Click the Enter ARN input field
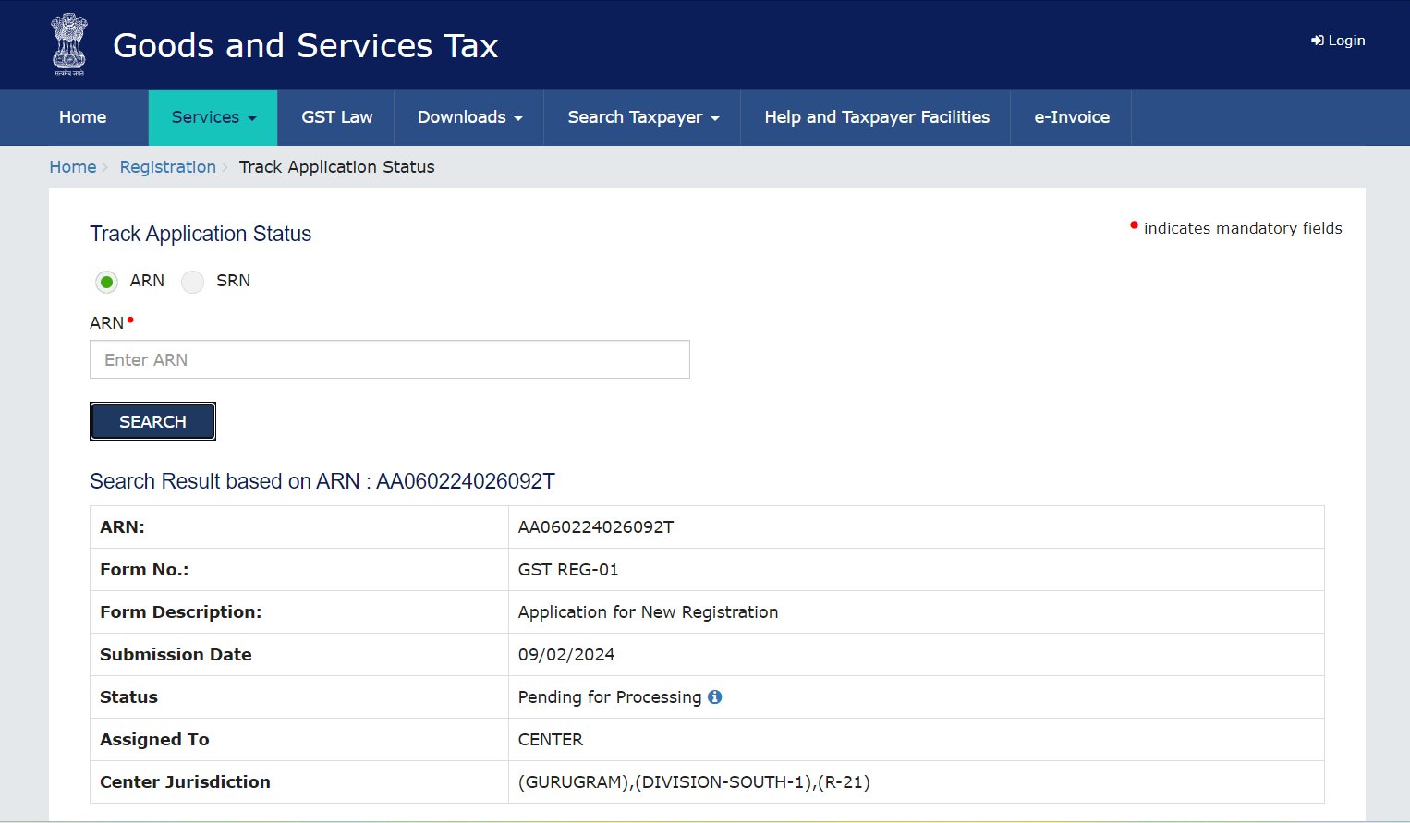The width and height of the screenshot is (1410, 823). pyautogui.click(x=389, y=359)
